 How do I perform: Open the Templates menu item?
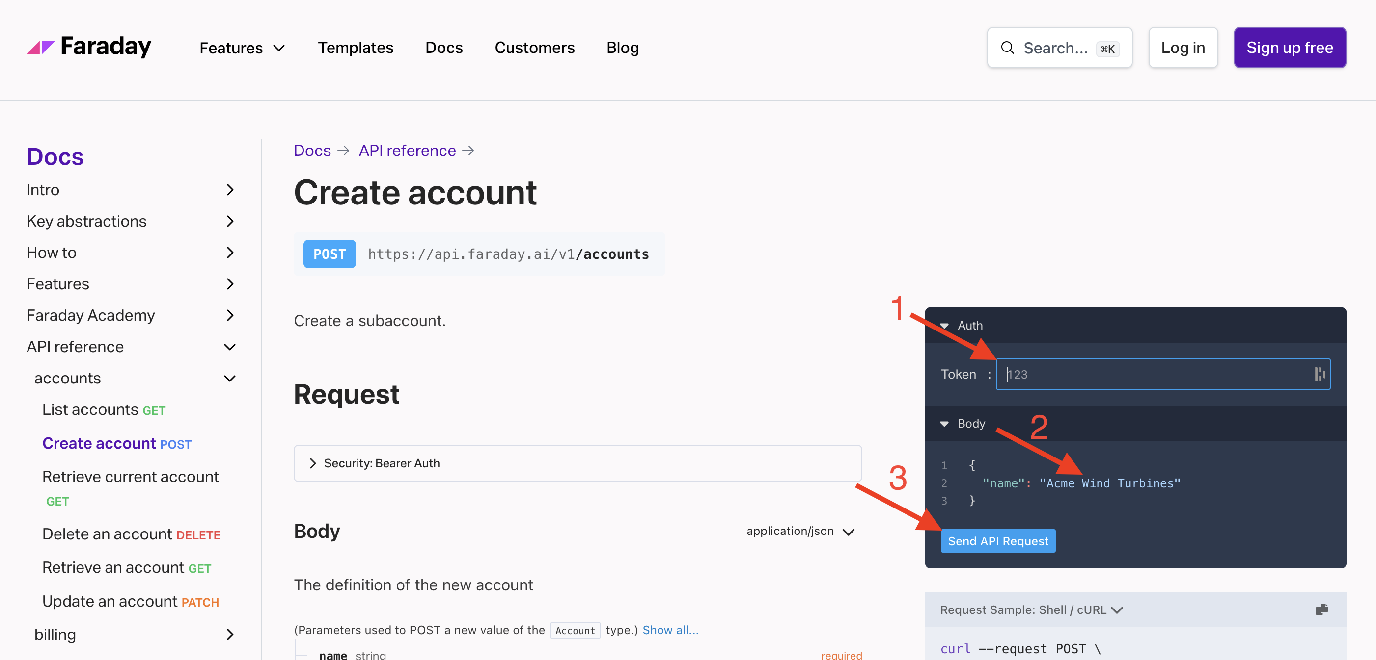pos(355,48)
